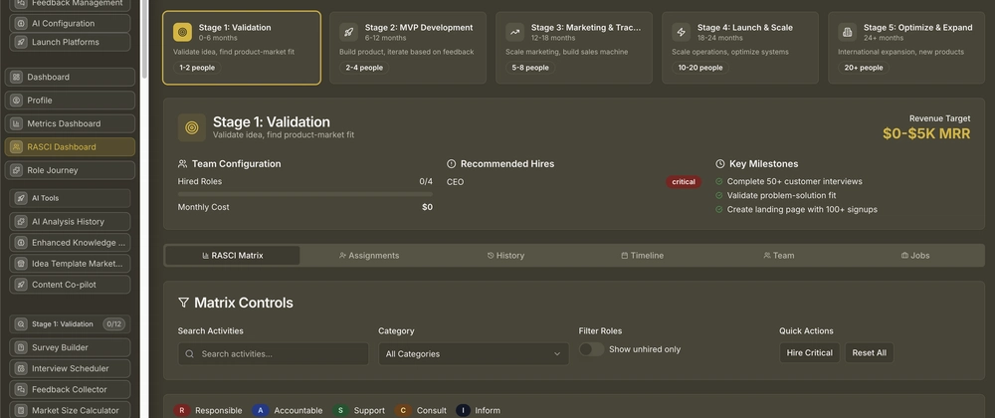Click Hire Critical button
The image size is (995, 418).
pyautogui.click(x=810, y=352)
